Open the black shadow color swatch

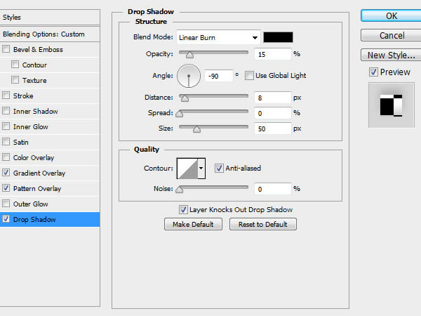278,37
